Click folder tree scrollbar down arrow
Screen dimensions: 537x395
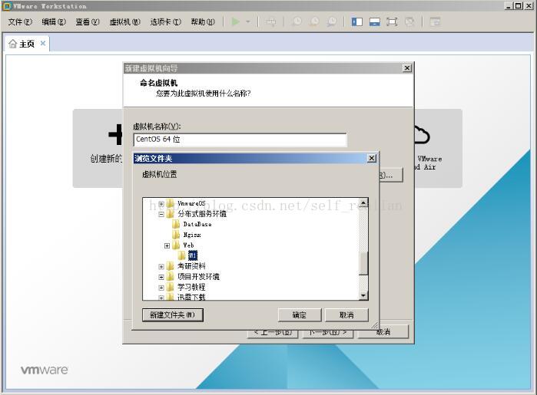click(363, 295)
